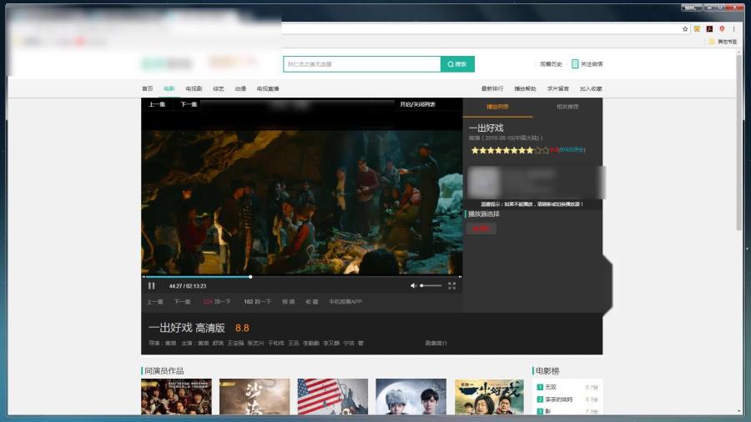Viewport: 751px width, 422px height.
Task: Open the browser's three-dot menu
Action: pyautogui.click(x=734, y=28)
